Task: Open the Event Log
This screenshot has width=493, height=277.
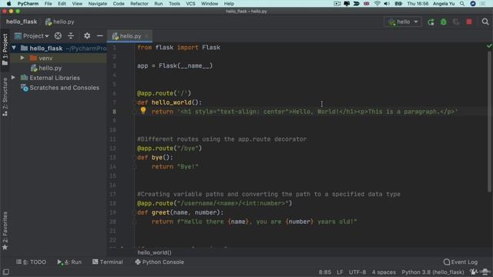Action: (x=461, y=262)
